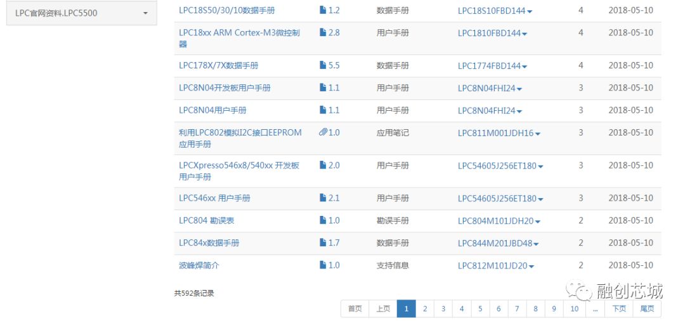Click file icon for LPC18xx ARM Cortex-M3 version 2.8
Image resolution: width=685 pixels, height=321 pixels.
click(323, 32)
